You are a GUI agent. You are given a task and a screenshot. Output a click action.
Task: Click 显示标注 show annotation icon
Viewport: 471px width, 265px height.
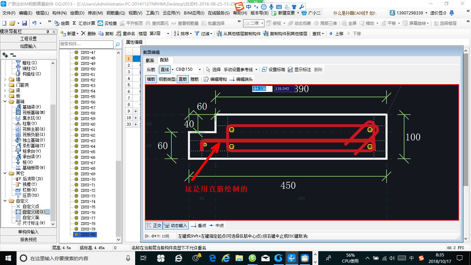point(299,69)
